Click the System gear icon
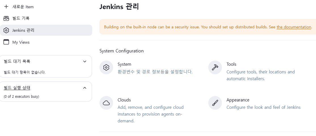This screenshot has width=316, height=136. coord(106,67)
